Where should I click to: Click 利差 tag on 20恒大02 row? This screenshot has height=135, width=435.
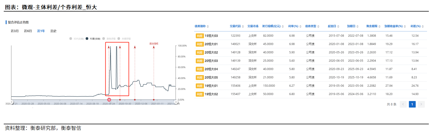(x=200, y=52)
